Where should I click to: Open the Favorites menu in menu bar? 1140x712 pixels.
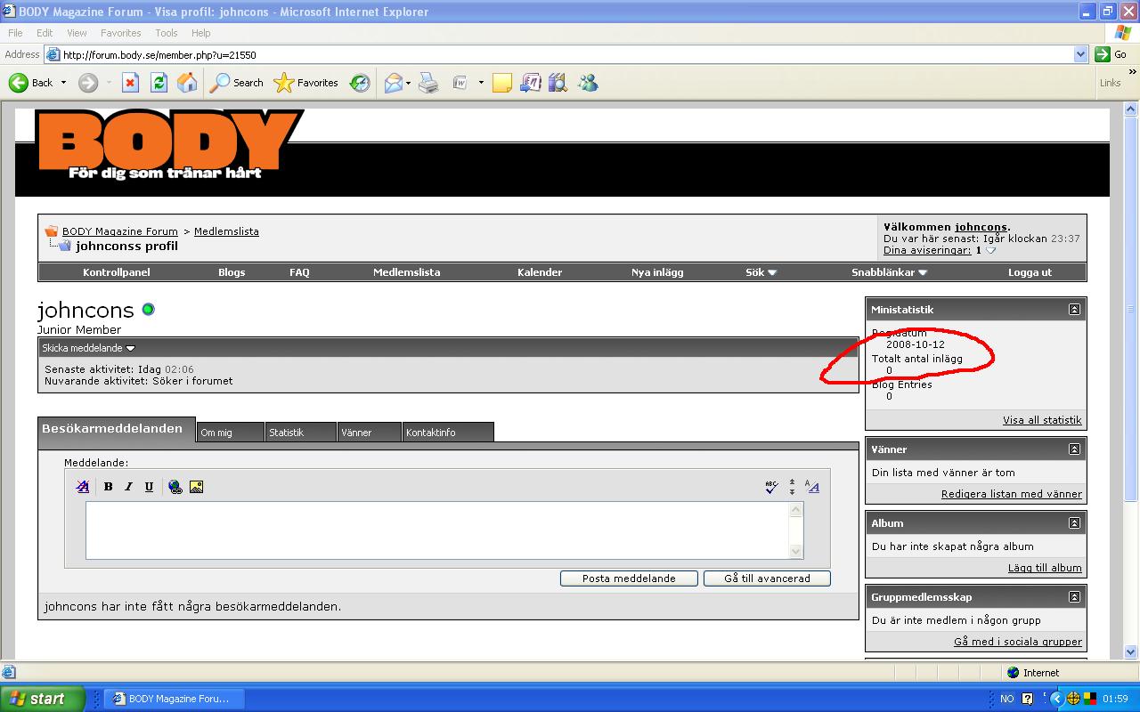(x=120, y=33)
